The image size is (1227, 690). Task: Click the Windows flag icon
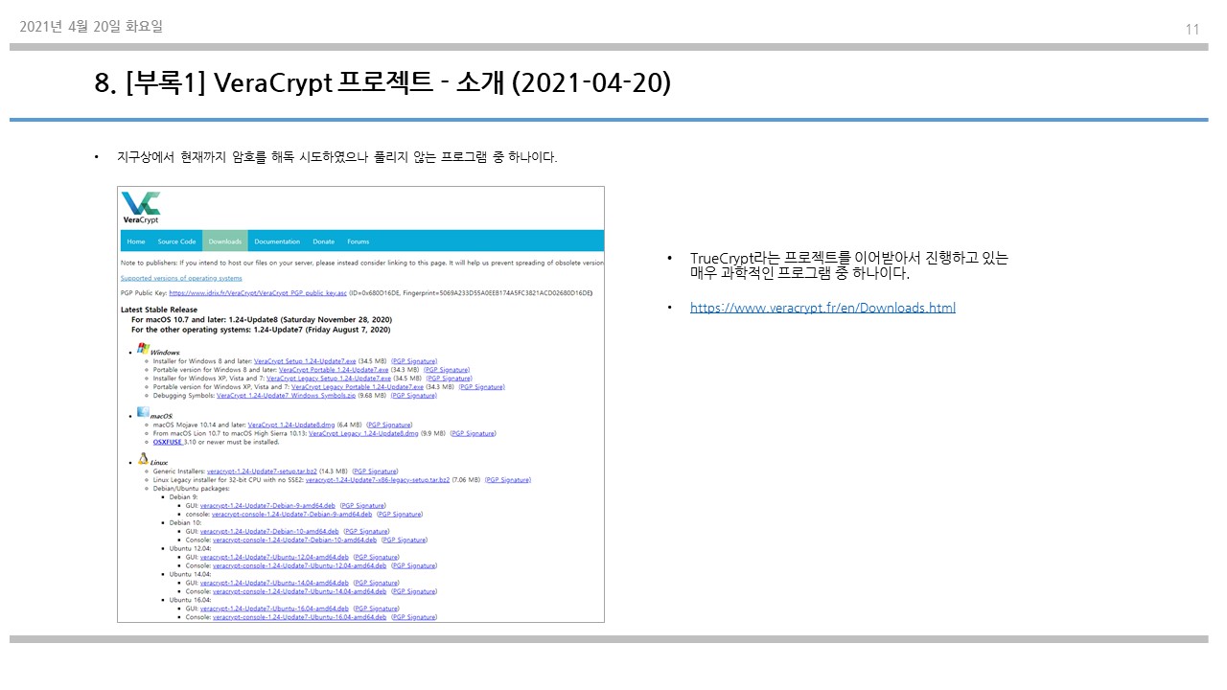[x=143, y=349]
